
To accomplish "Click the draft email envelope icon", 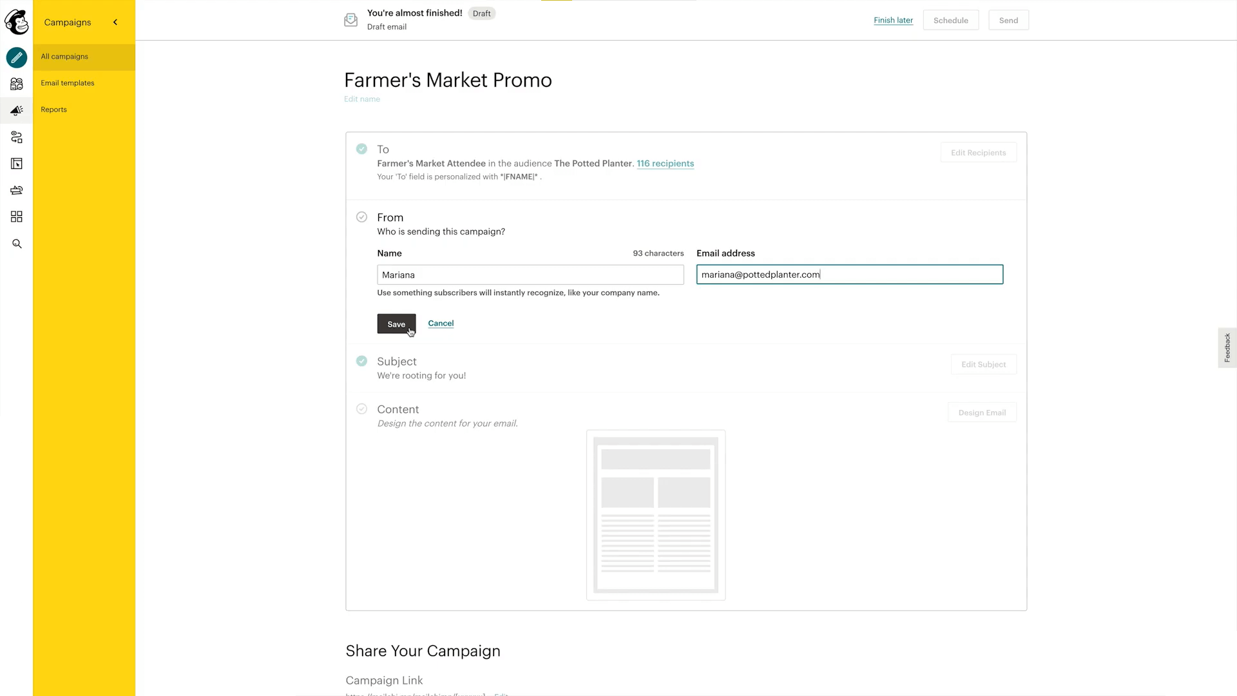I will pyautogui.click(x=350, y=20).
